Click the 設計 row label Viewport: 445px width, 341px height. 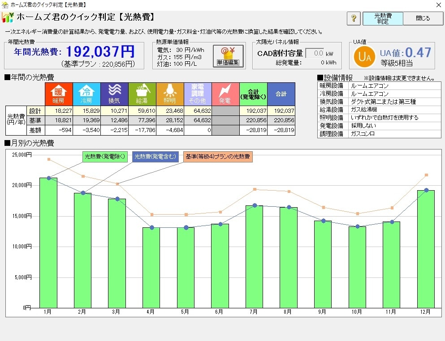point(35,111)
